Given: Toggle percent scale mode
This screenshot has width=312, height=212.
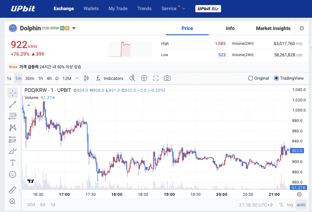Looking at the screenshot, I should coord(281,205).
